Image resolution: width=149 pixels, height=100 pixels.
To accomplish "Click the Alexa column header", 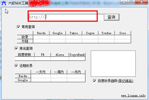I will 60,55.
